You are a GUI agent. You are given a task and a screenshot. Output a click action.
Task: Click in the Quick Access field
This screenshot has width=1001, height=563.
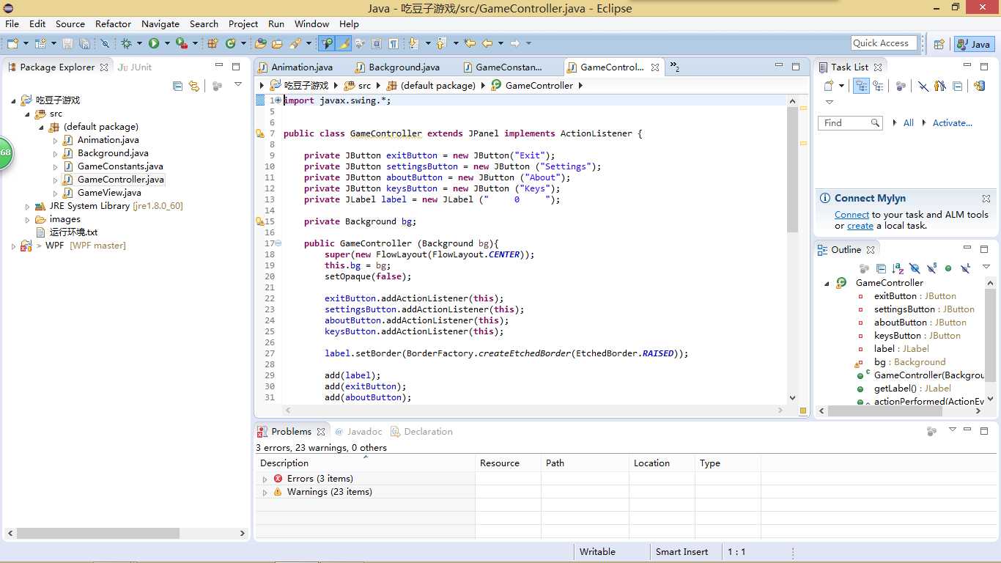[884, 43]
